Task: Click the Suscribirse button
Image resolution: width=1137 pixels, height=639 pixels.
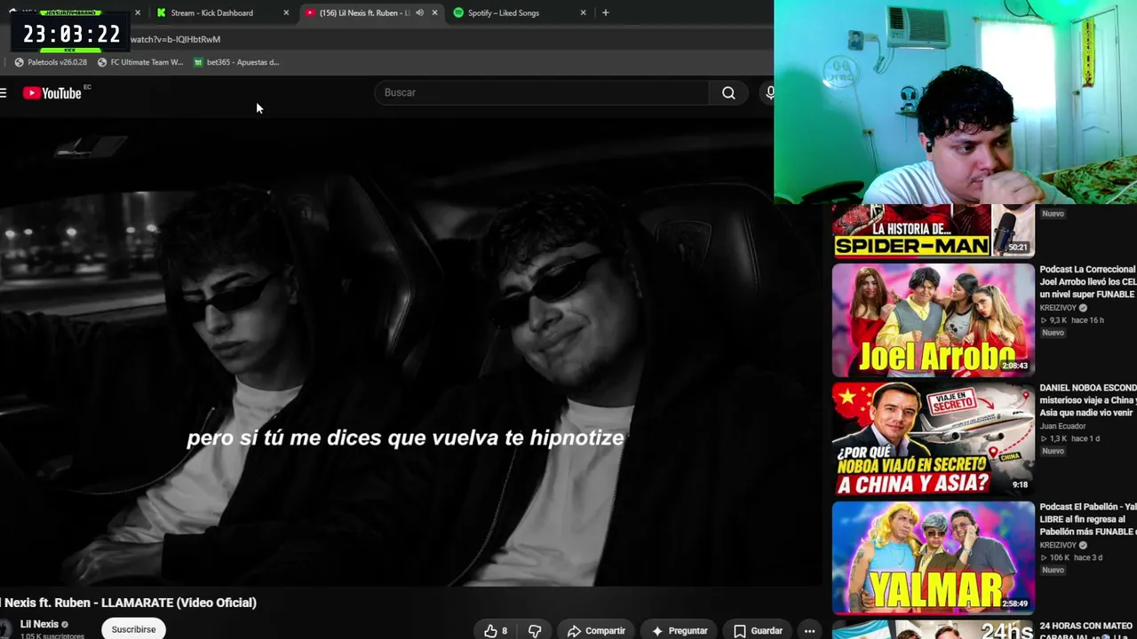Action: pyautogui.click(x=133, y=629)
